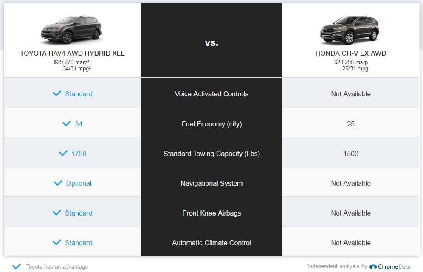Click the Honda CR-V vehicle image
Viewport: 423px width, 272px height.
tap(350, 30)
